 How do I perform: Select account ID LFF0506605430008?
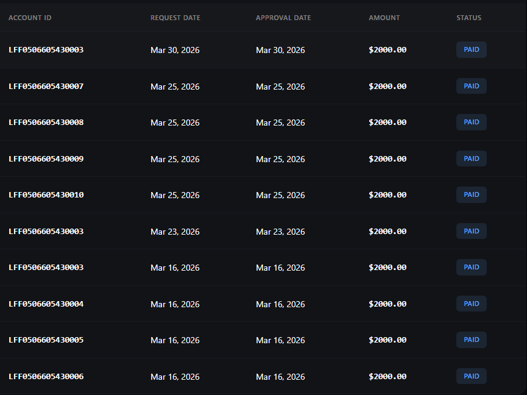click(46, 123)
